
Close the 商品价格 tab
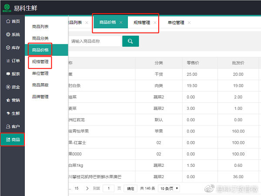[121, 23]
